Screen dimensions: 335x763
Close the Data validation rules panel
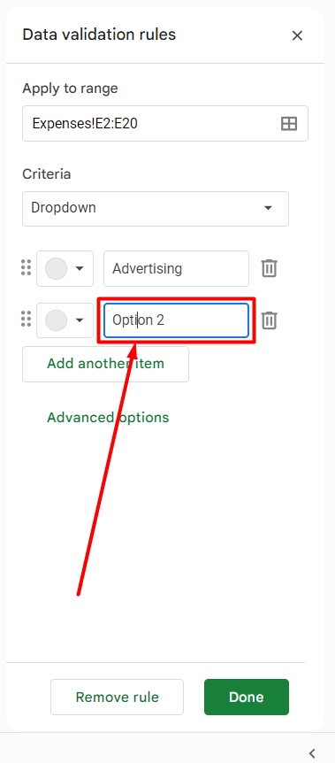(297, 35)
